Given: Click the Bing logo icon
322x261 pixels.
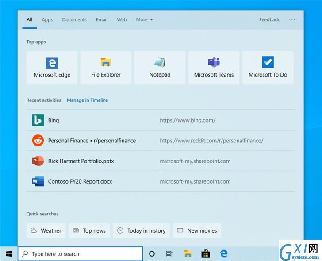Looking at the screenshot, I should tap(38, 120).
